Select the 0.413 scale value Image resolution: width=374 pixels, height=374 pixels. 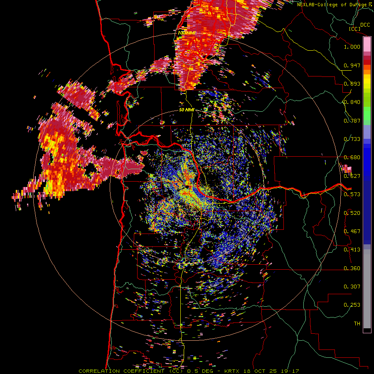[352, 250]
